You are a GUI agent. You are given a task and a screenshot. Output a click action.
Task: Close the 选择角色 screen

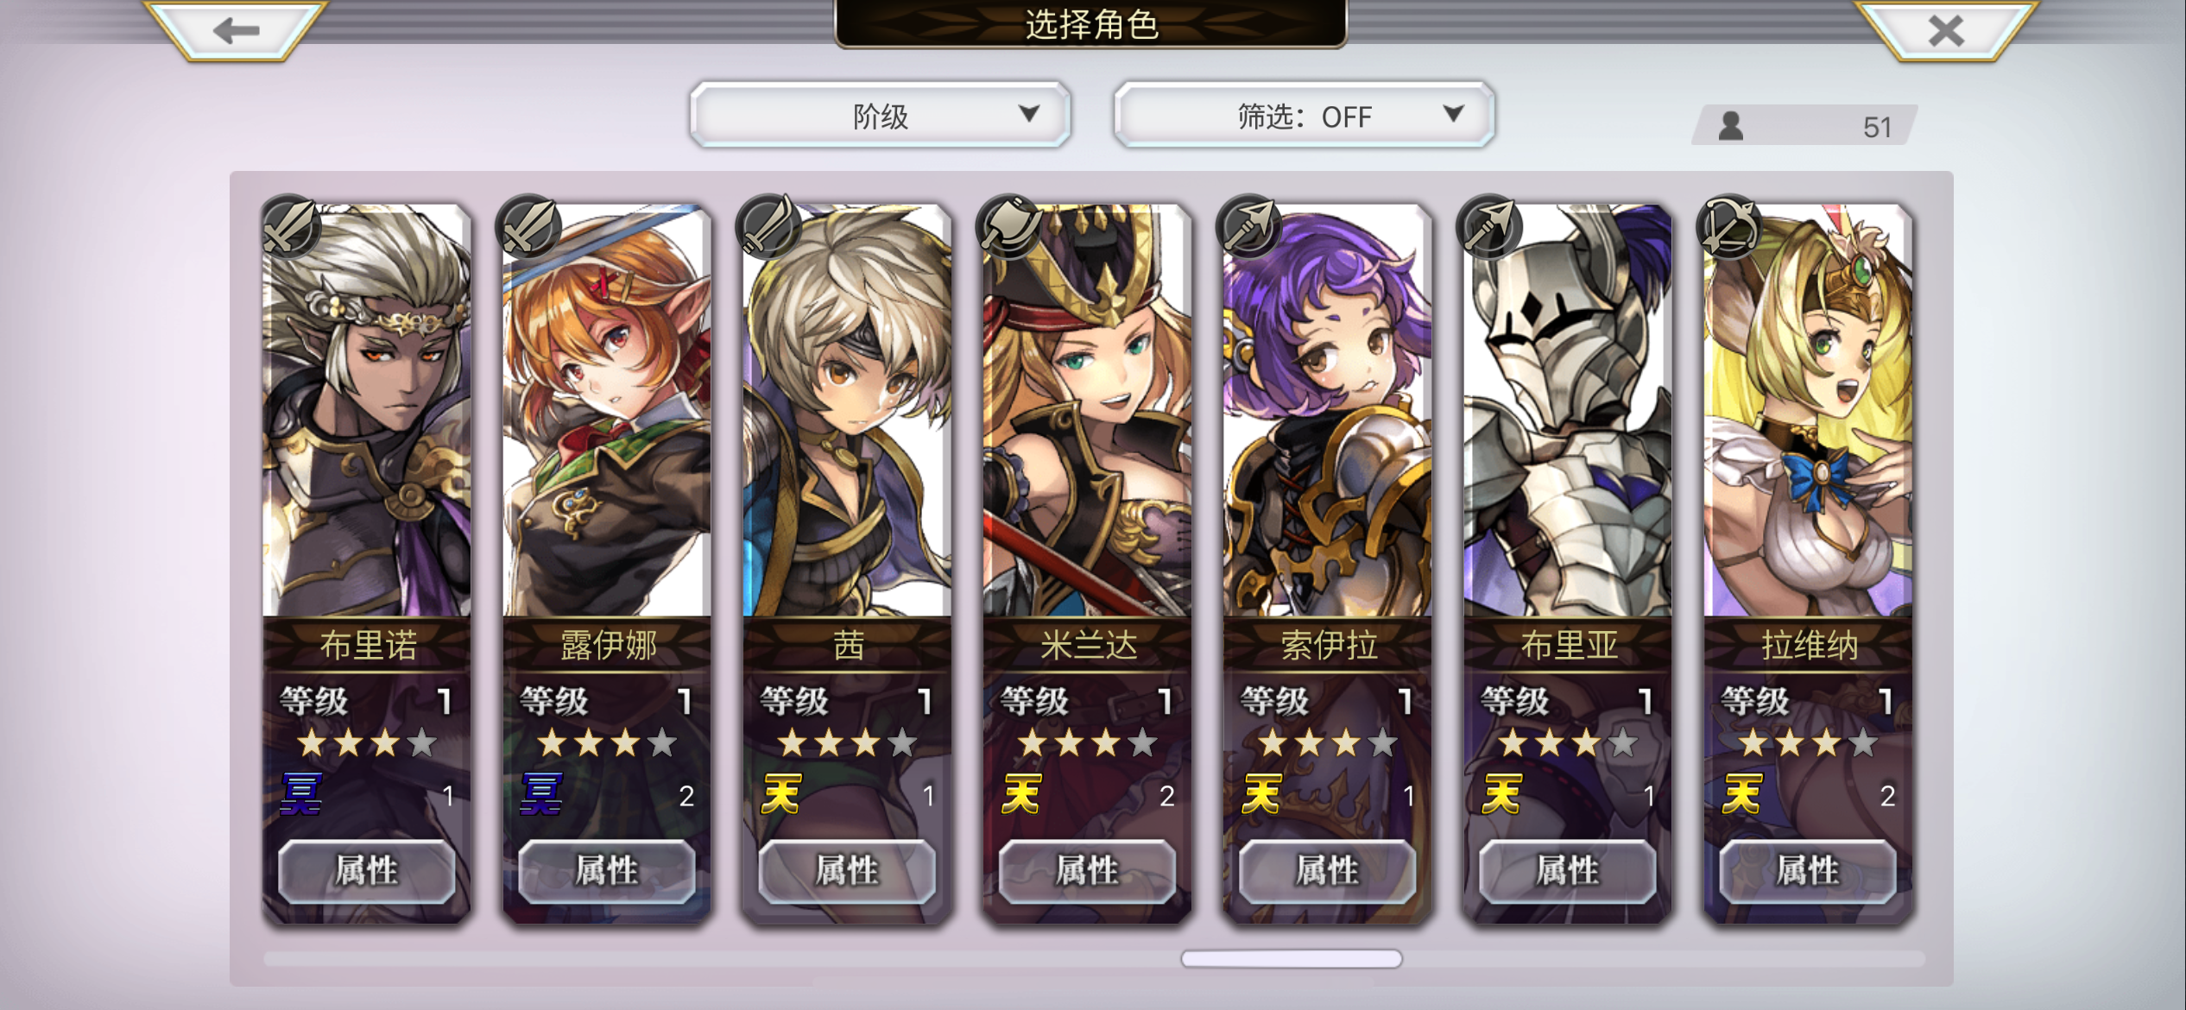1947,31
